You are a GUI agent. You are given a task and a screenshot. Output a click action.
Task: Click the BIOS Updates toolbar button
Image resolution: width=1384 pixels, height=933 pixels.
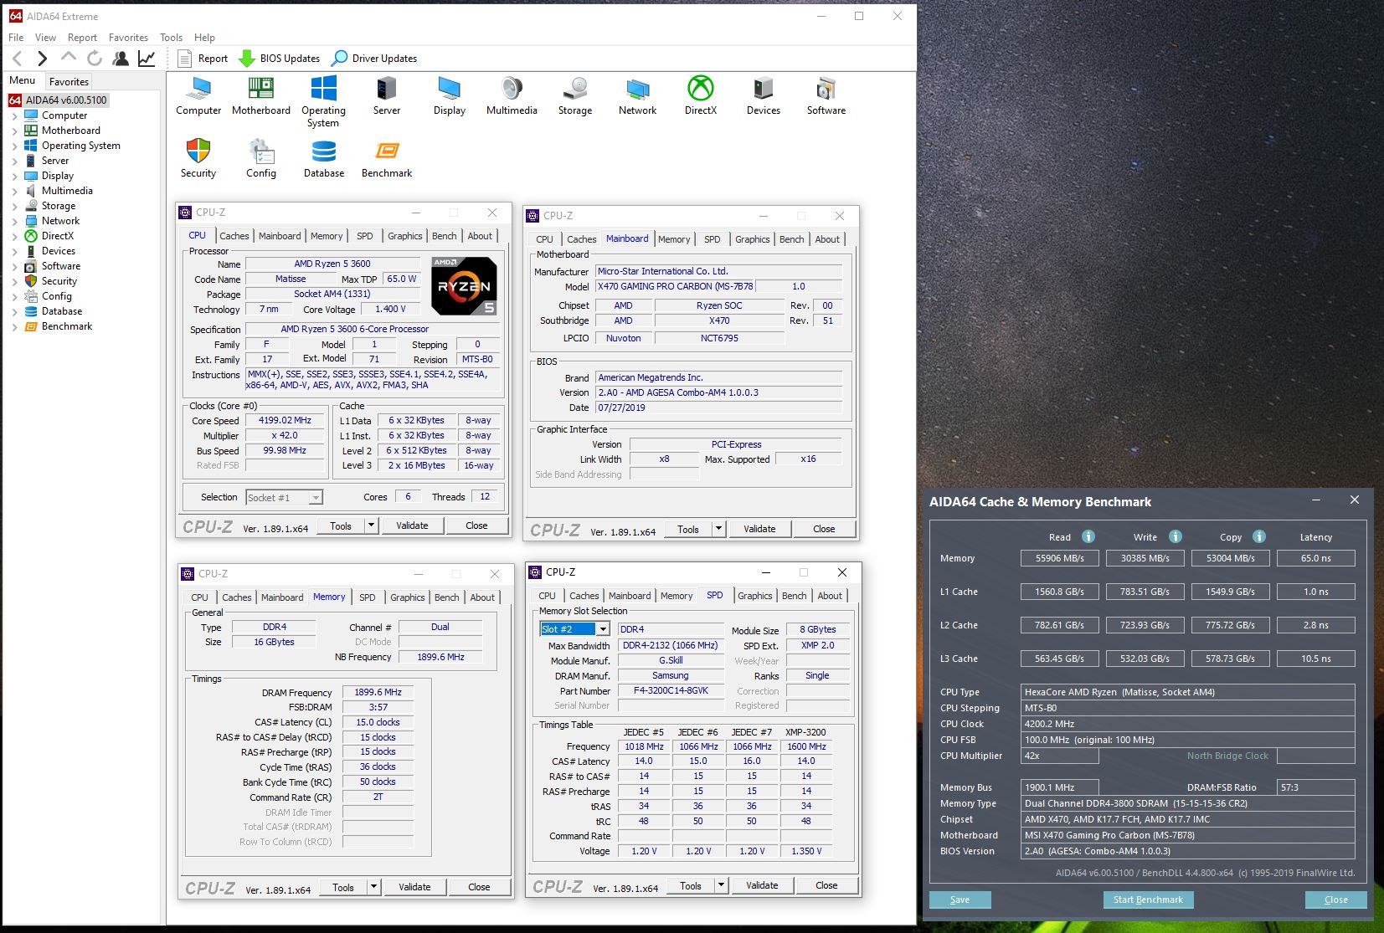pyautogui.click(x=280, y=58)
